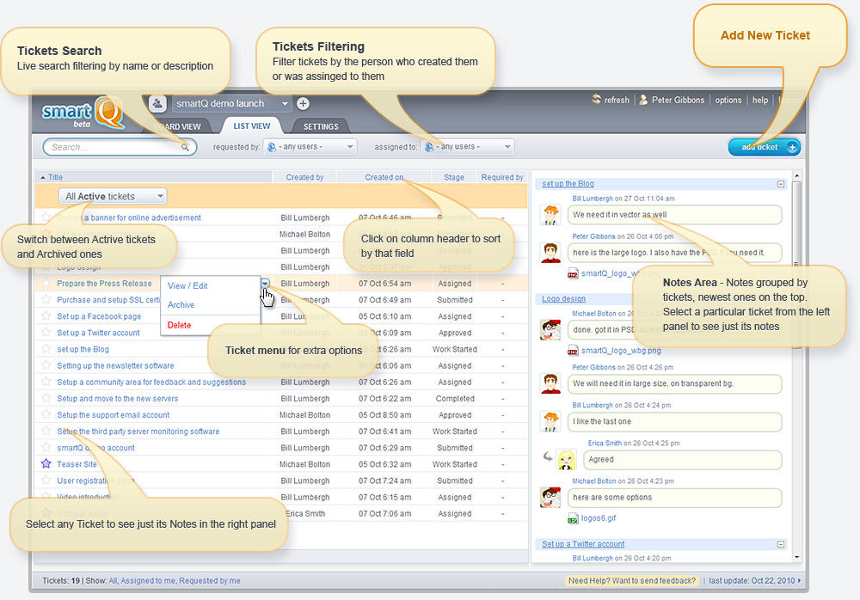This screenshot has width=860, height=600.
Task: Click the add ticket button
Action: click(x=762, y=147)
